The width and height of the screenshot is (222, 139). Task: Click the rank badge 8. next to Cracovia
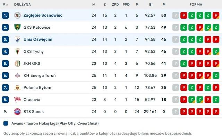(6, 100)
